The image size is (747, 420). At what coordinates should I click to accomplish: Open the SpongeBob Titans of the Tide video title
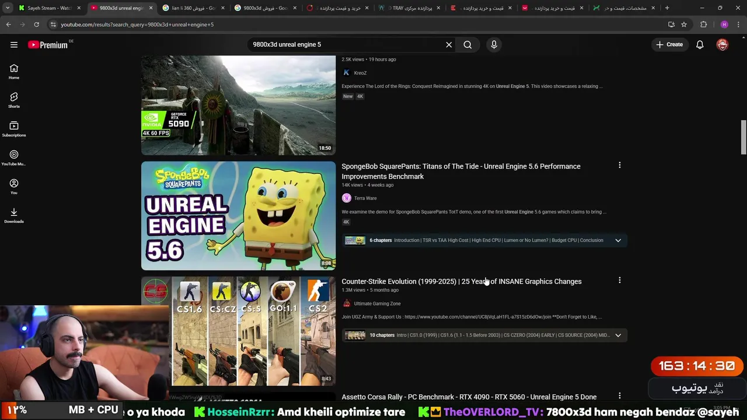click(x=461, y=171)
